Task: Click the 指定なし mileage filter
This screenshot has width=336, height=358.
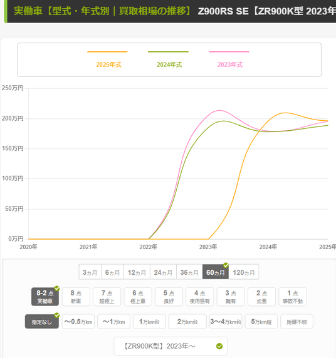Action: [x=42, y=322]
